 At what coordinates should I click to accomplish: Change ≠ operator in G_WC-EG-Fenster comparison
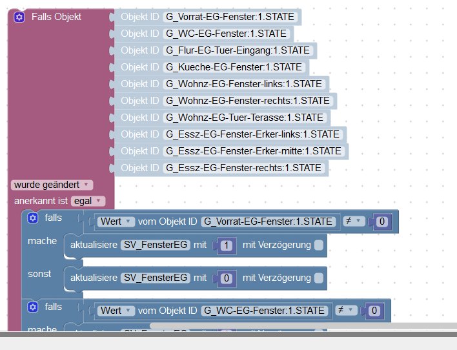click(x=346, y=310)
